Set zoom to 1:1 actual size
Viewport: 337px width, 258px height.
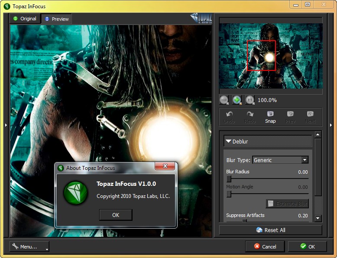[x=250, y=100]
